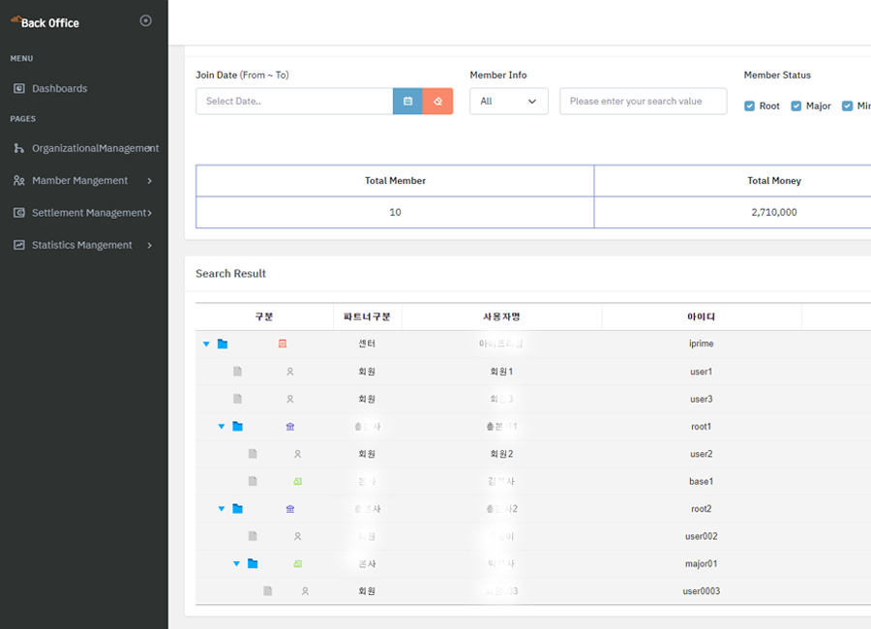
Task: Toggle the checkbox right of Major
Action: pos(847,106)
